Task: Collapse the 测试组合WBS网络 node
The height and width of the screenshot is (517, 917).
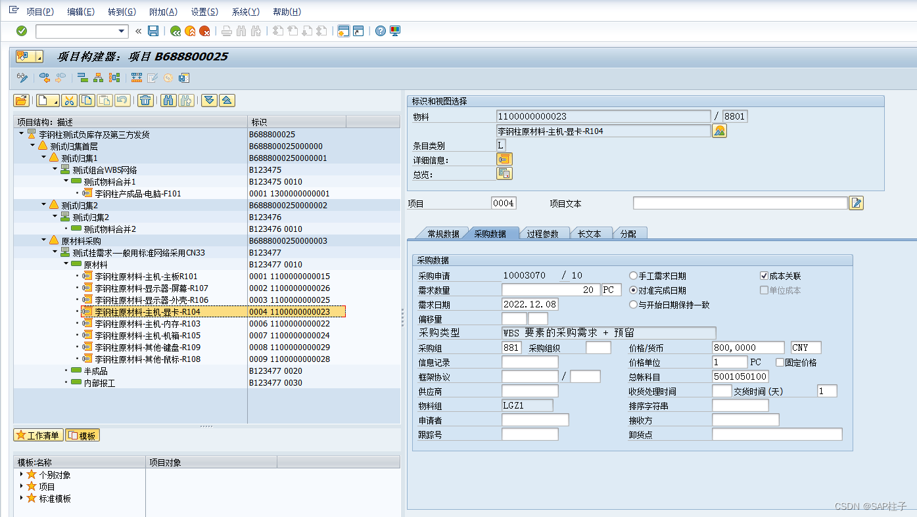Action: 55,169
